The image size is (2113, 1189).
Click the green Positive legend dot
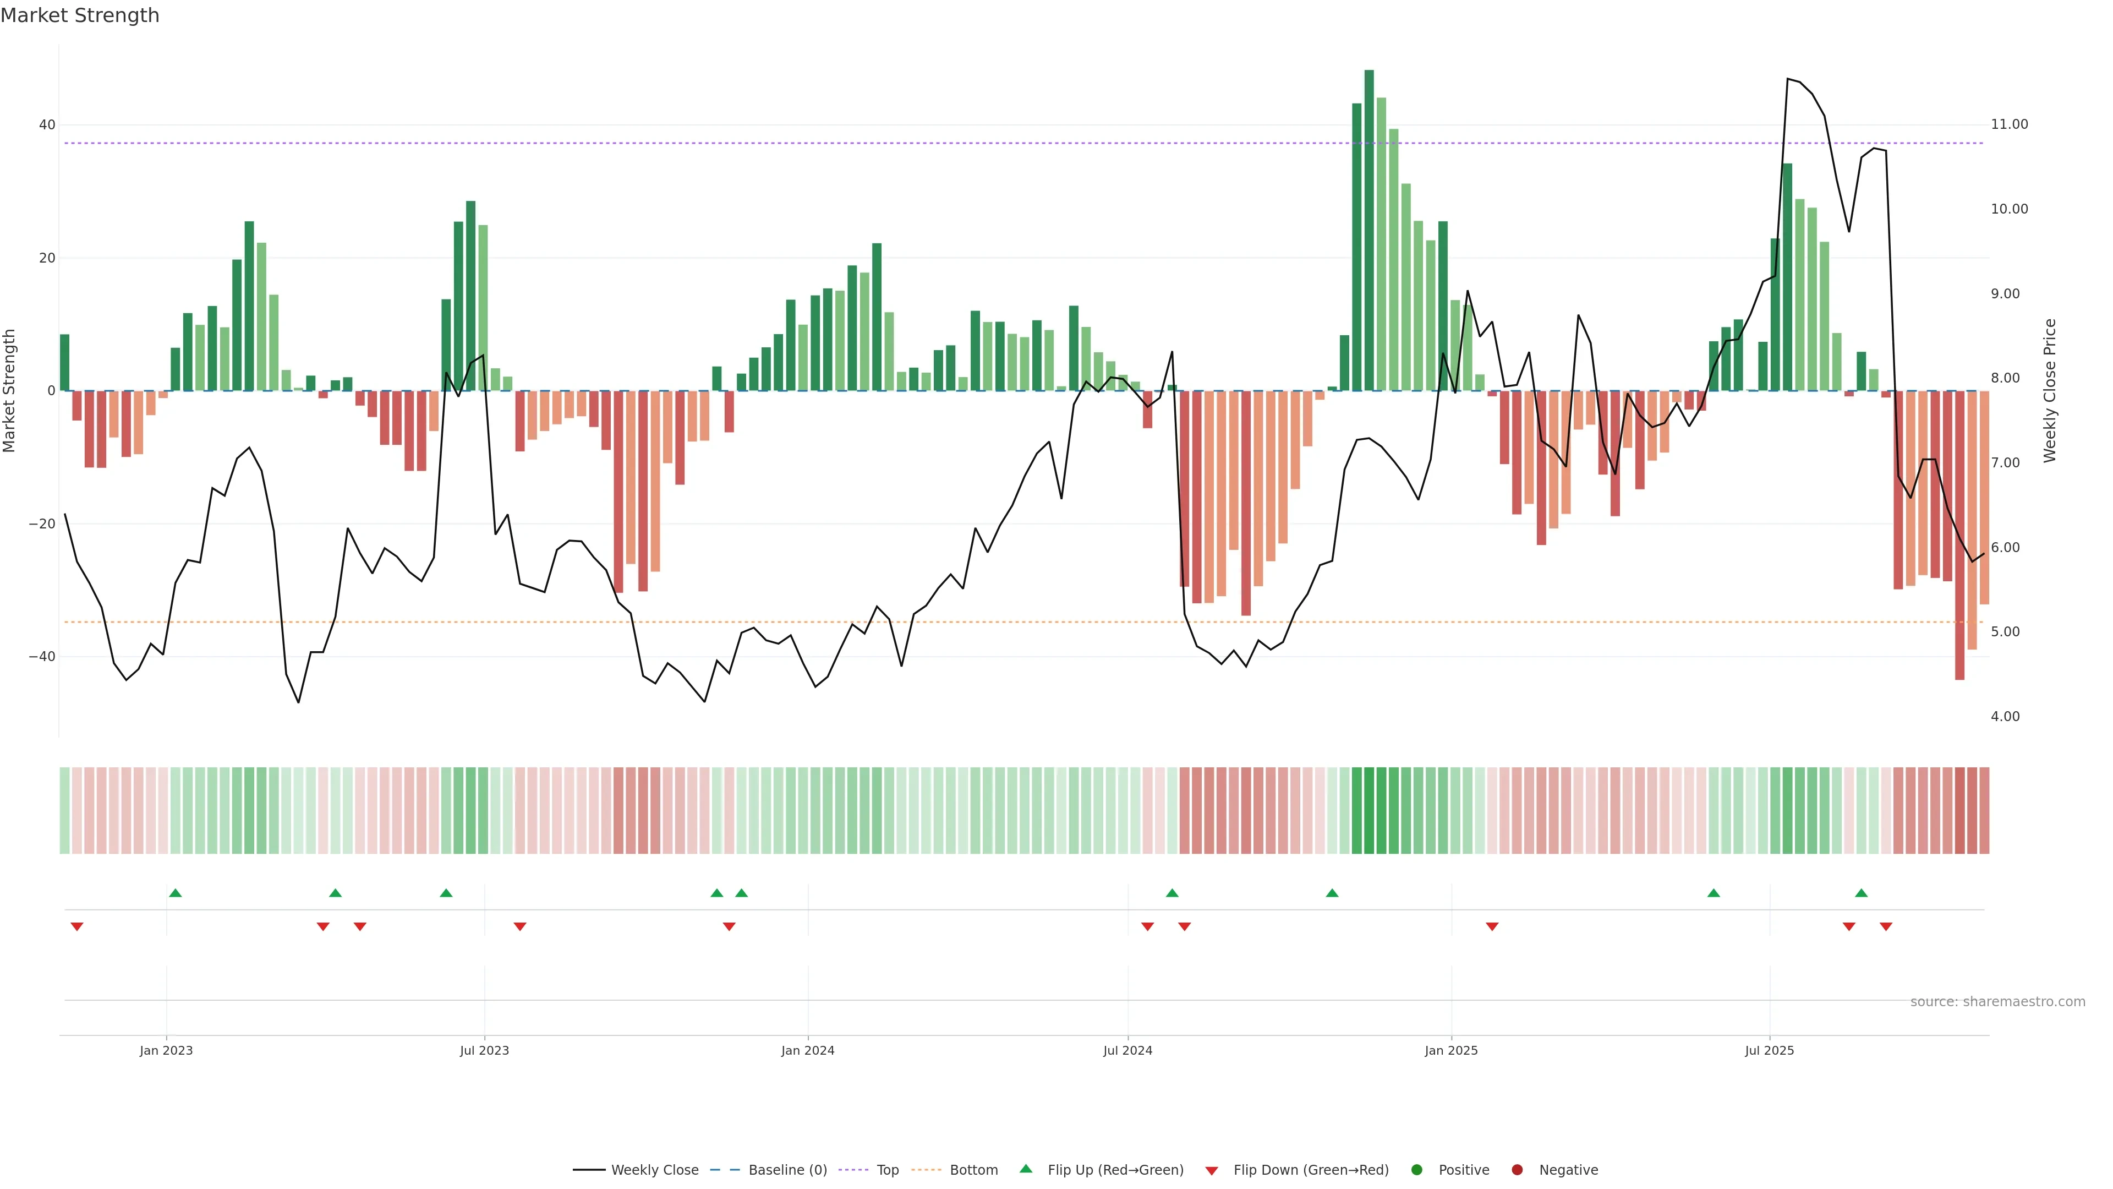point(1416,1170)
